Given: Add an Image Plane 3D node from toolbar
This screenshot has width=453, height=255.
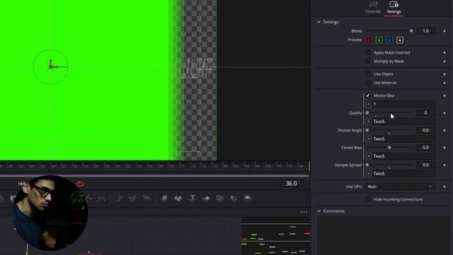Looking at the screenshot, I should point(164,198).
